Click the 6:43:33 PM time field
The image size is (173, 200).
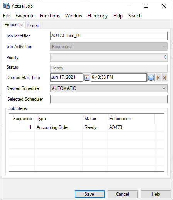[x=119, y=78]
